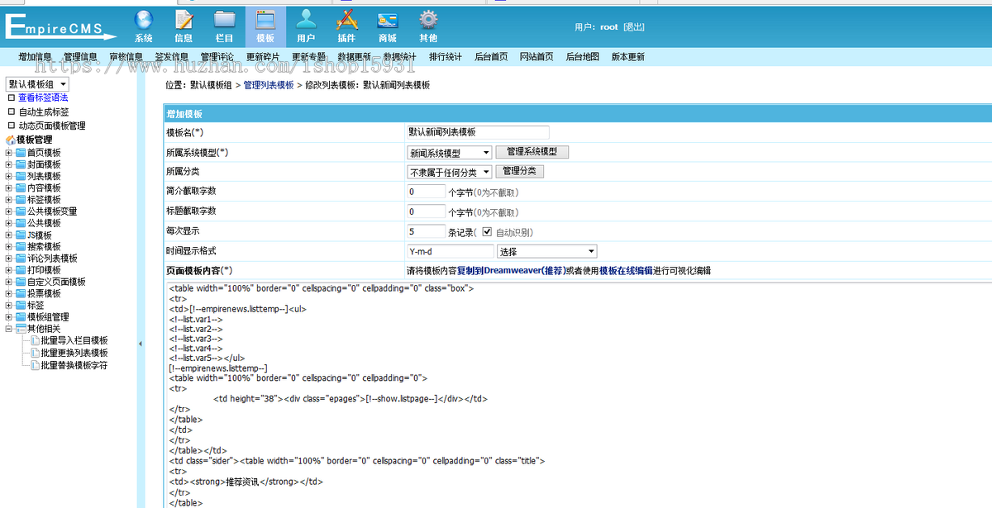Click the 搜索模板 folder icon

point(21,246)
